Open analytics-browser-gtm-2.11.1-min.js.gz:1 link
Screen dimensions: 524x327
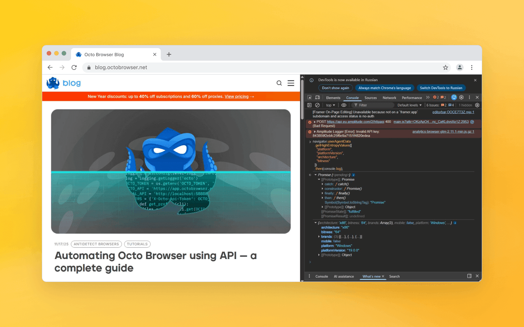(443, 132)
